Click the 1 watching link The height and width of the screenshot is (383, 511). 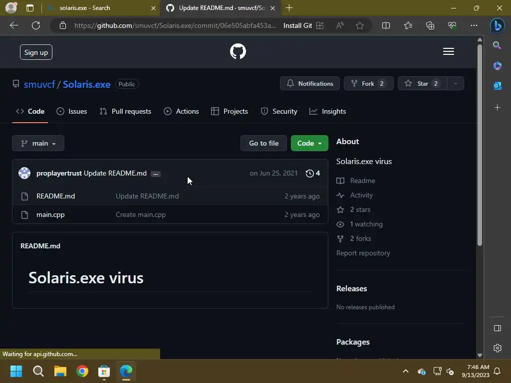coord(359,224)
